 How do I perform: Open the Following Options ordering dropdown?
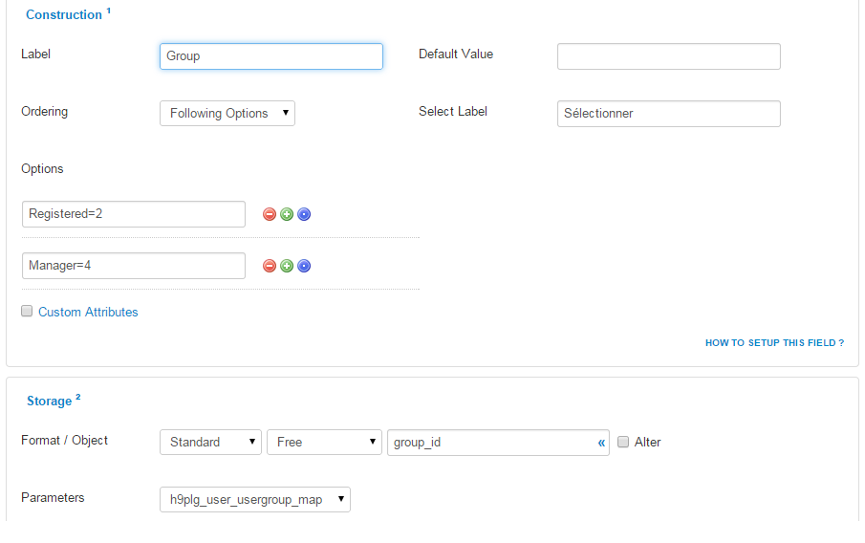tap(227, 113)
